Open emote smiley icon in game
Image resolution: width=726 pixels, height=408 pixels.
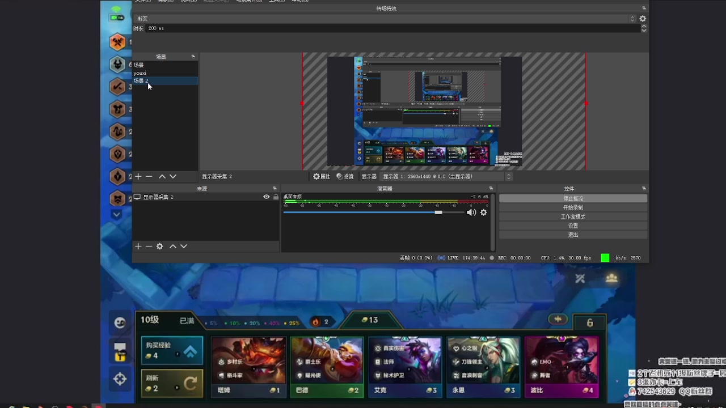click(120, 322)
